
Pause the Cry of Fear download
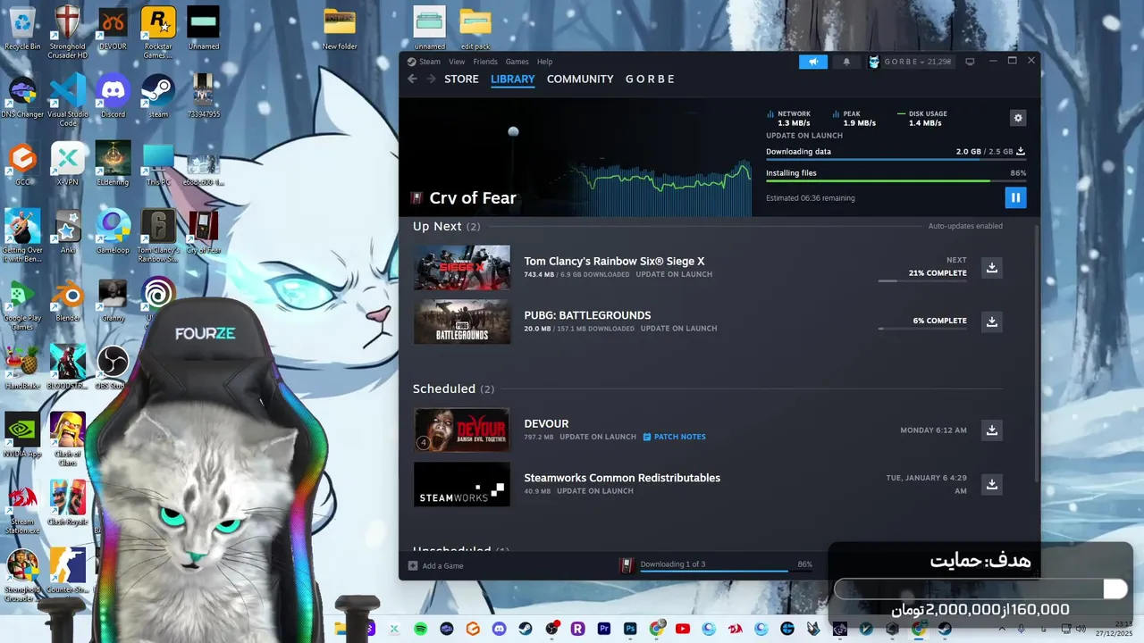coord(1015,197)
